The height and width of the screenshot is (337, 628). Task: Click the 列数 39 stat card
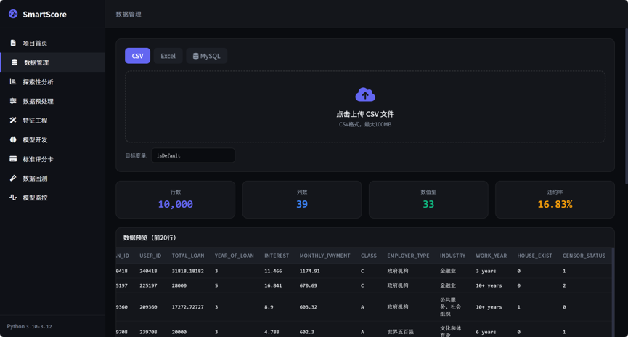(x=302, y=200)
